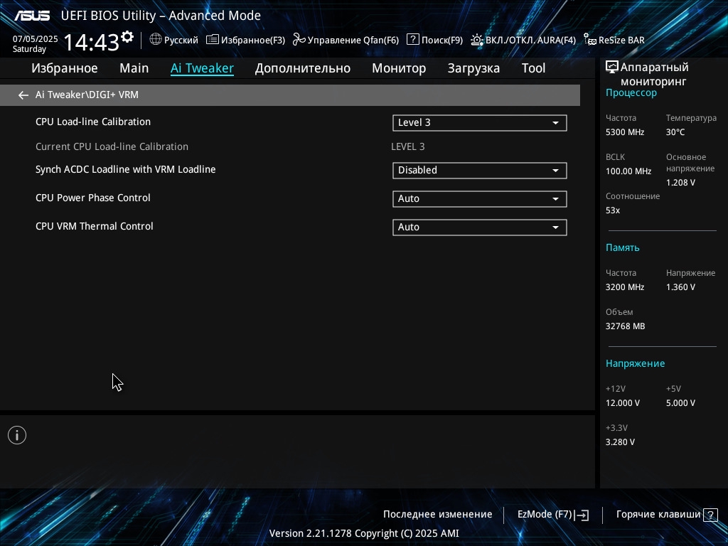Click Последнее изменение button
The height and width of the screenshot is (546, 728).
pos(437,515)
